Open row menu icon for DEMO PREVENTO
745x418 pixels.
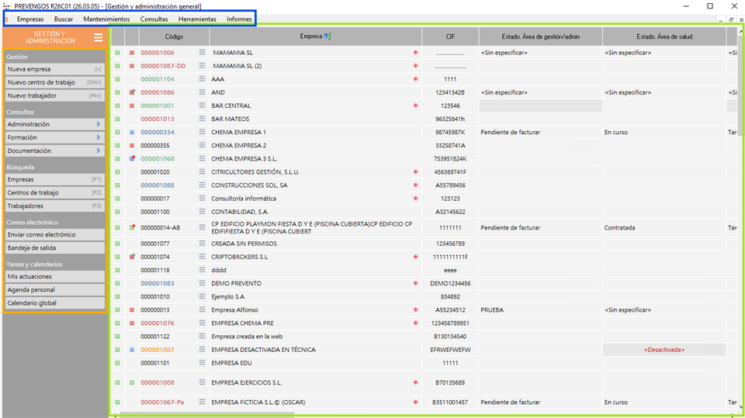click(202, 284)
